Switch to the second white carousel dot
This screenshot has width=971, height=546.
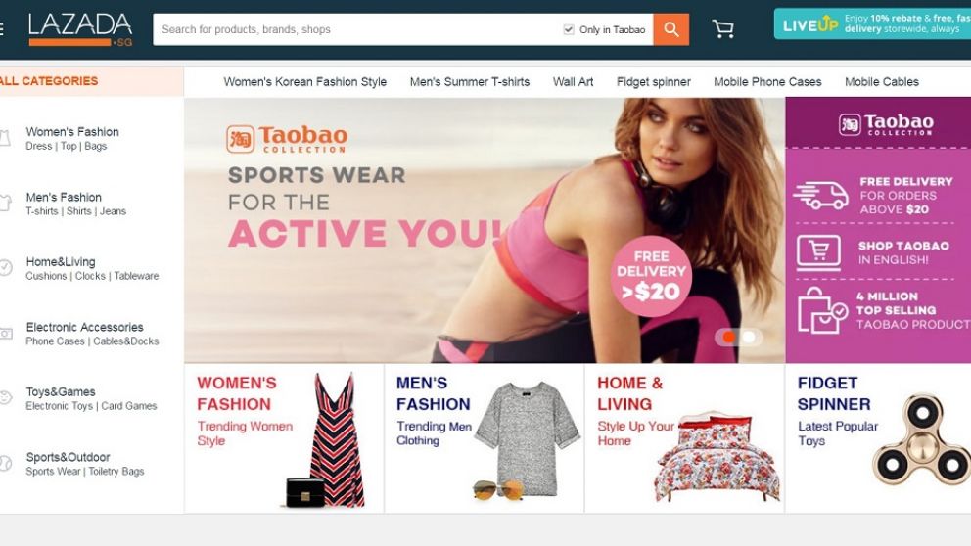749,337
